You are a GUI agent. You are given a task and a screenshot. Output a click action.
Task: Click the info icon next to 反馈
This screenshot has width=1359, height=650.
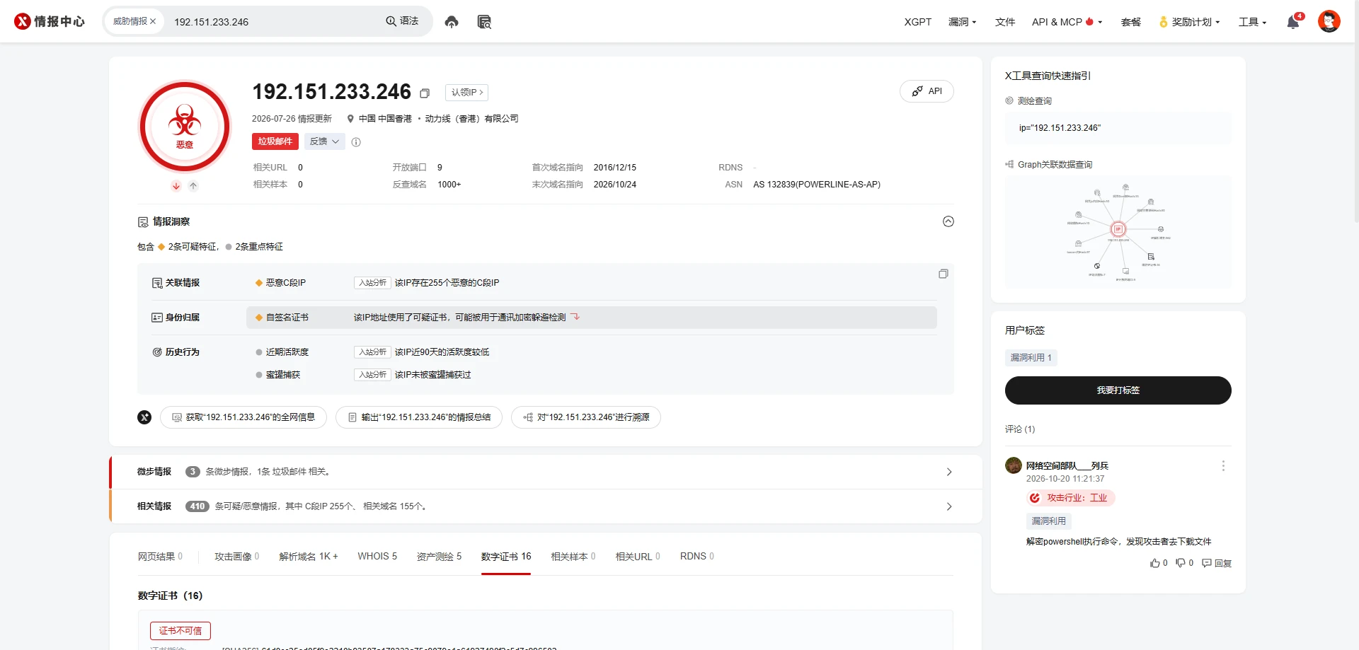(x=356, y=142)
